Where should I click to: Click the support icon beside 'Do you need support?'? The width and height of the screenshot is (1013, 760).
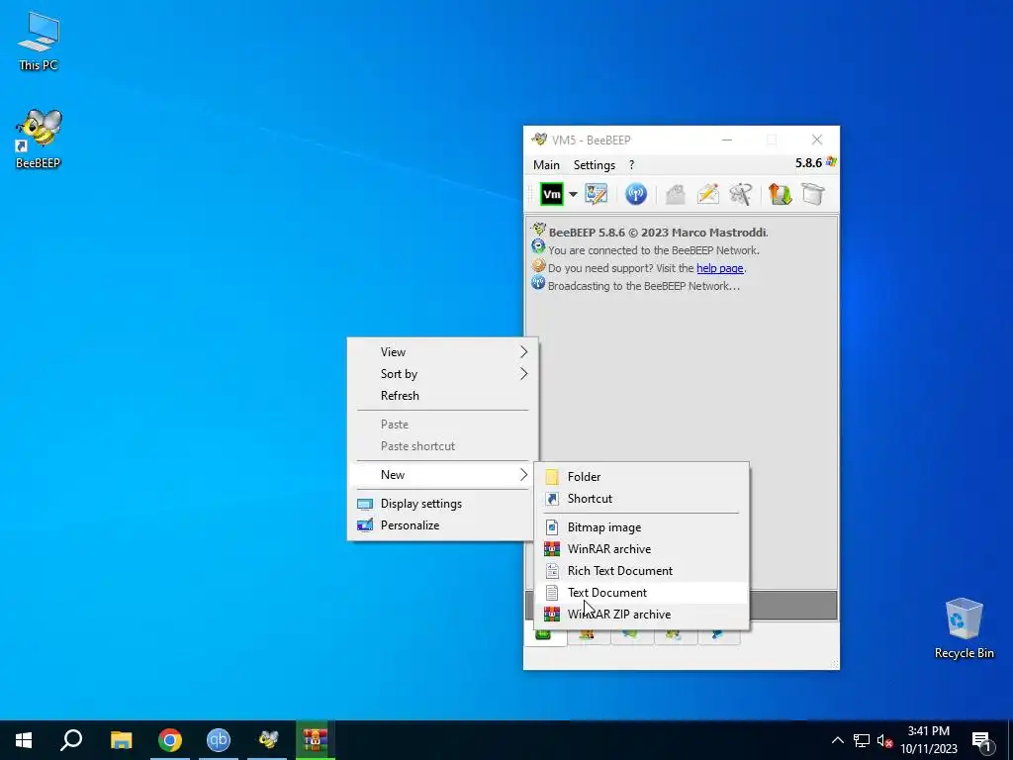click(538, 265)
